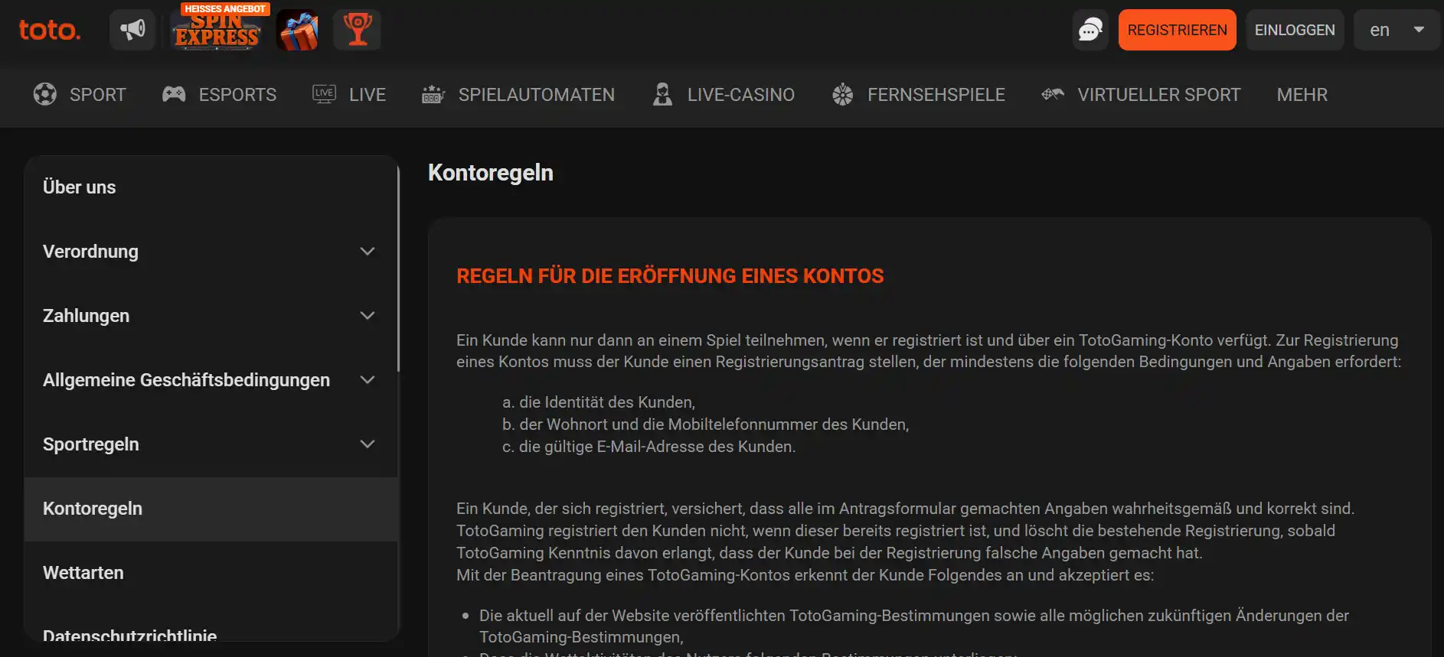Select Sportregeln in the sidebar
Image resolution: width=1444 pixels, height=657 pixels.
point(91,444)
